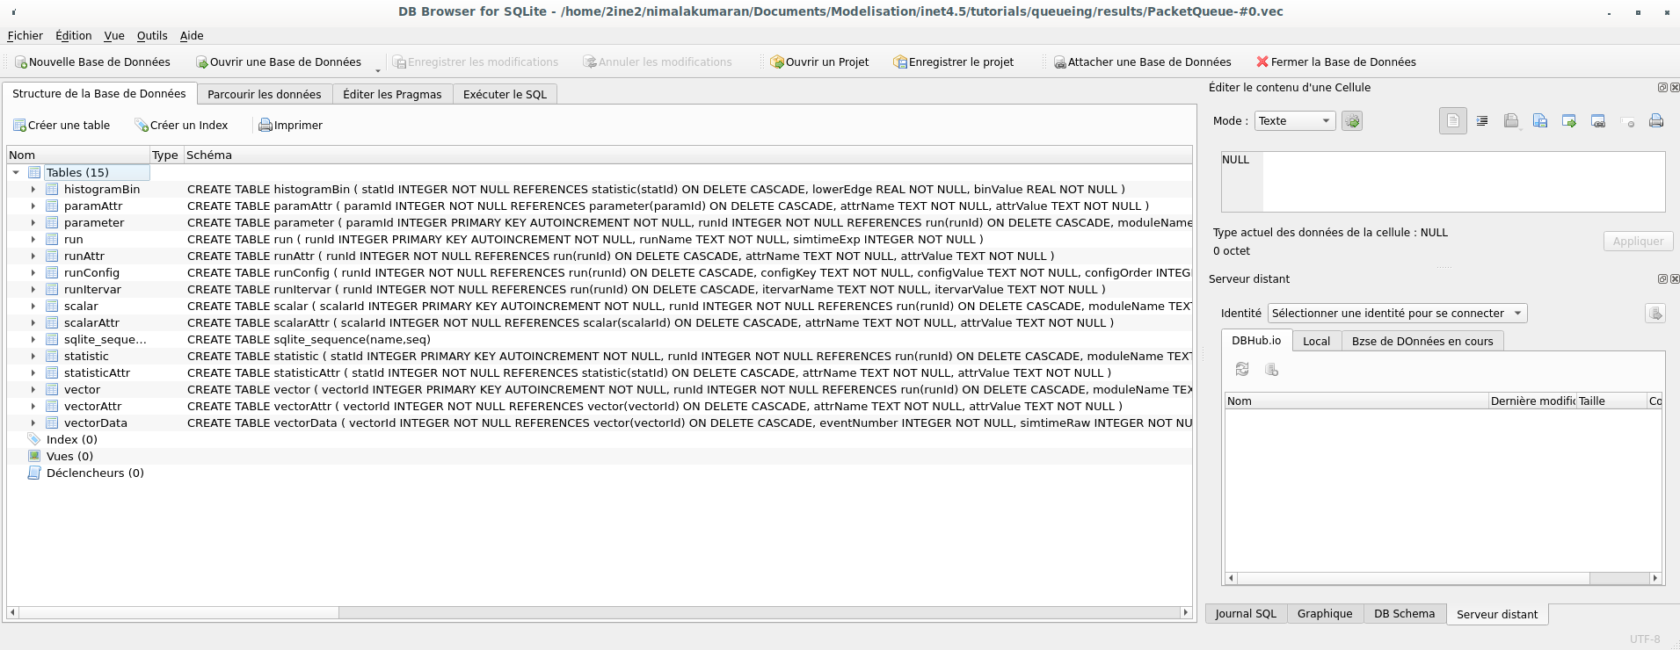Click the refresh icon in DBHub.io panel

click(1242, 370)
